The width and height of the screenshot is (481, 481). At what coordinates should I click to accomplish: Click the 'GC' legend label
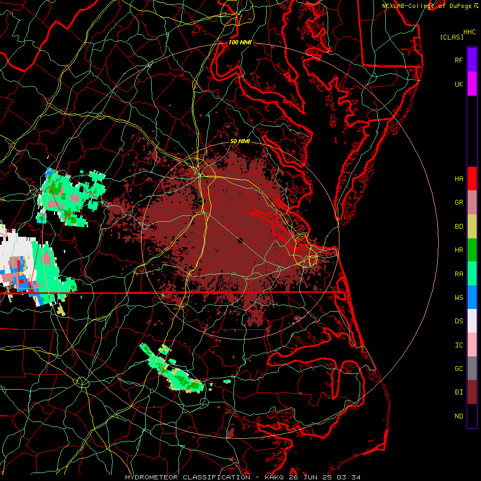pos(459,368)
